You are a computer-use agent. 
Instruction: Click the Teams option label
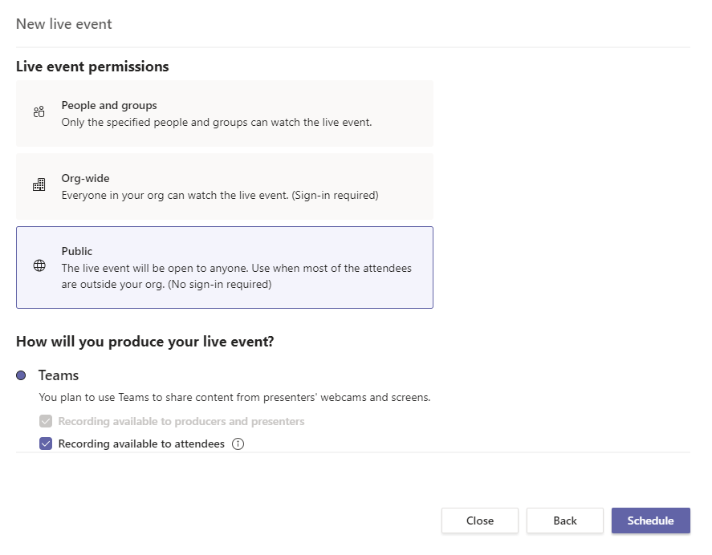click(x=59, y=375)
